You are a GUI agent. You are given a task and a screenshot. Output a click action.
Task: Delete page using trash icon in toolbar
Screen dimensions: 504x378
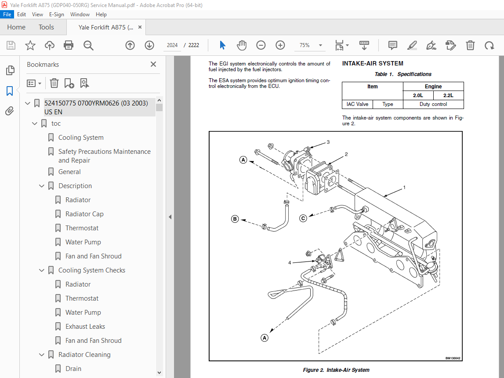point(470,45)
